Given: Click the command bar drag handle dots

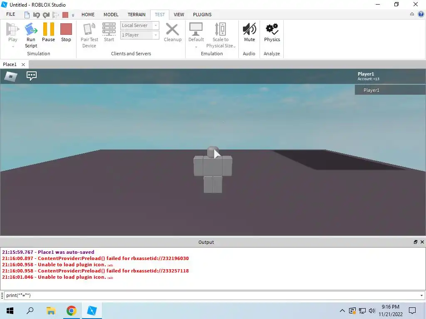Looking at the screenshot, I should pyautogui.click(x=2, y=295).
